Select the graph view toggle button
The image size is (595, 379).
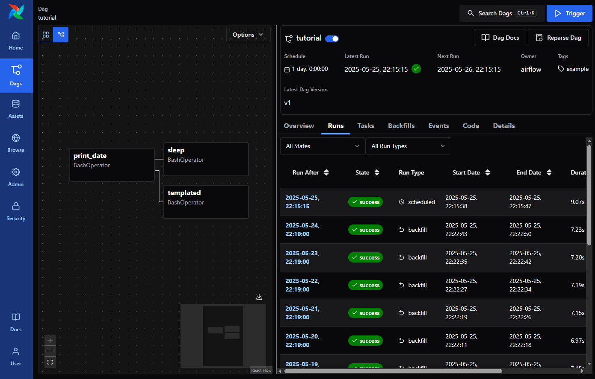click(61, 35)
